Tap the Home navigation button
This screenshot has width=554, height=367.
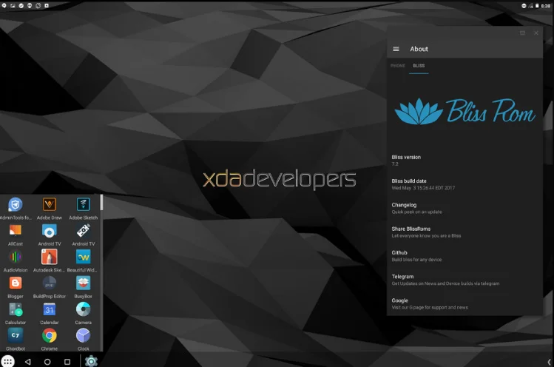[47, 362]
